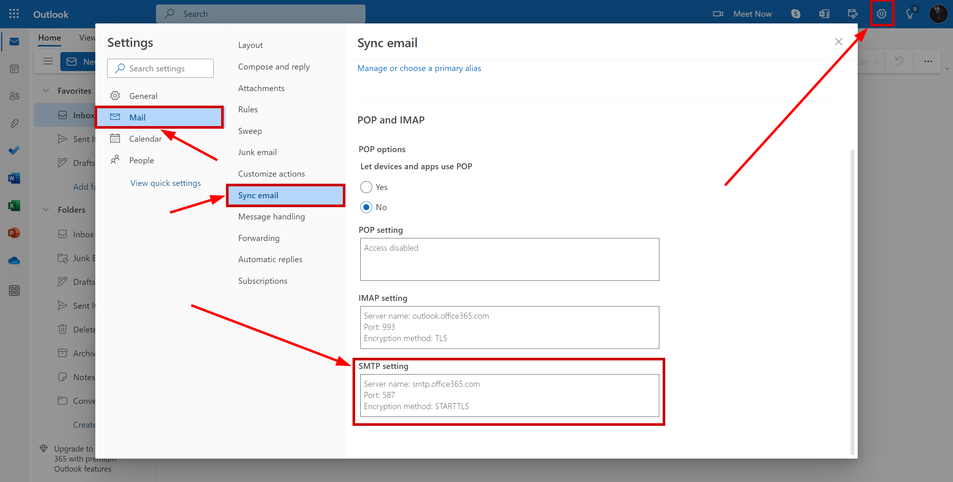Toggle the hamburger navigation pane button

[48, 61]
